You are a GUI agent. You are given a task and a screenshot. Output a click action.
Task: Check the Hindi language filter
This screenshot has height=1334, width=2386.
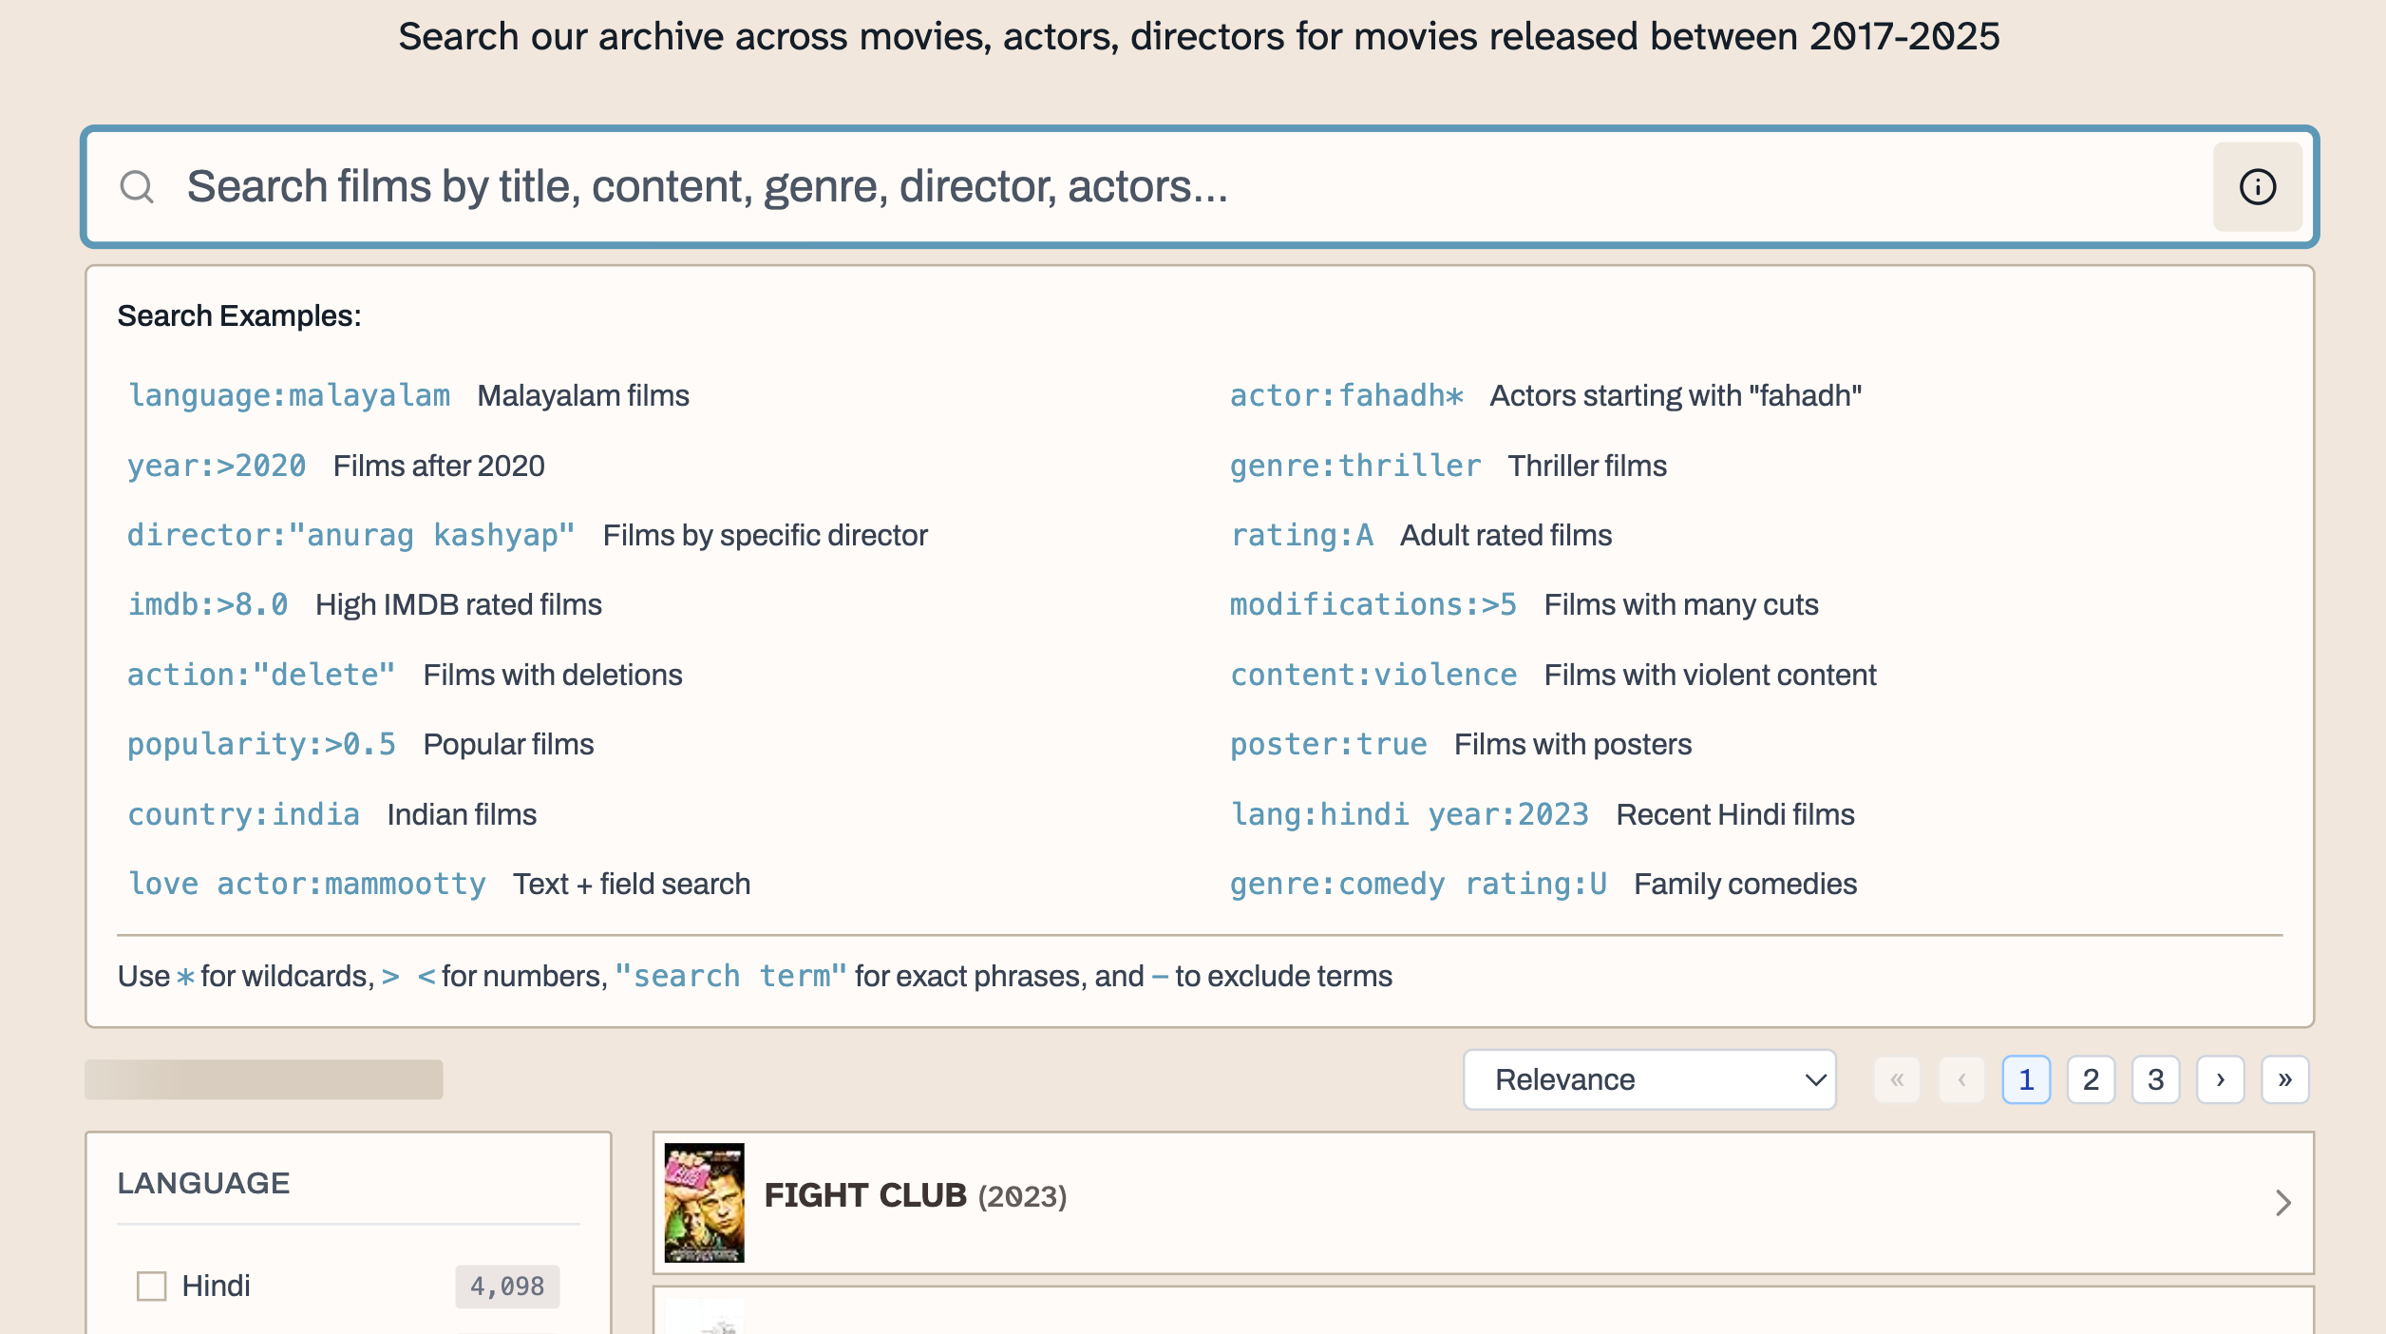[x=152, y=1286]
